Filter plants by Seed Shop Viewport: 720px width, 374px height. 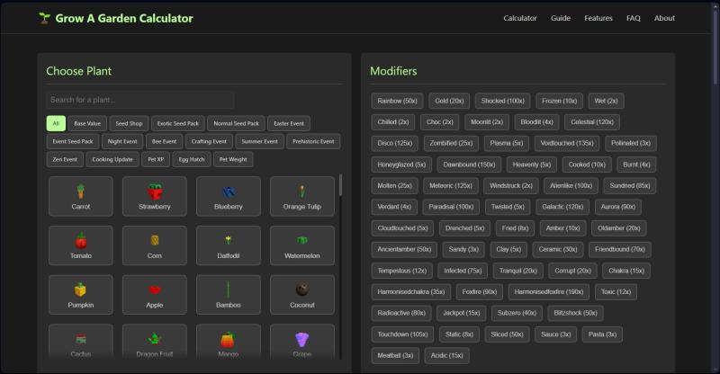(129, 123)
